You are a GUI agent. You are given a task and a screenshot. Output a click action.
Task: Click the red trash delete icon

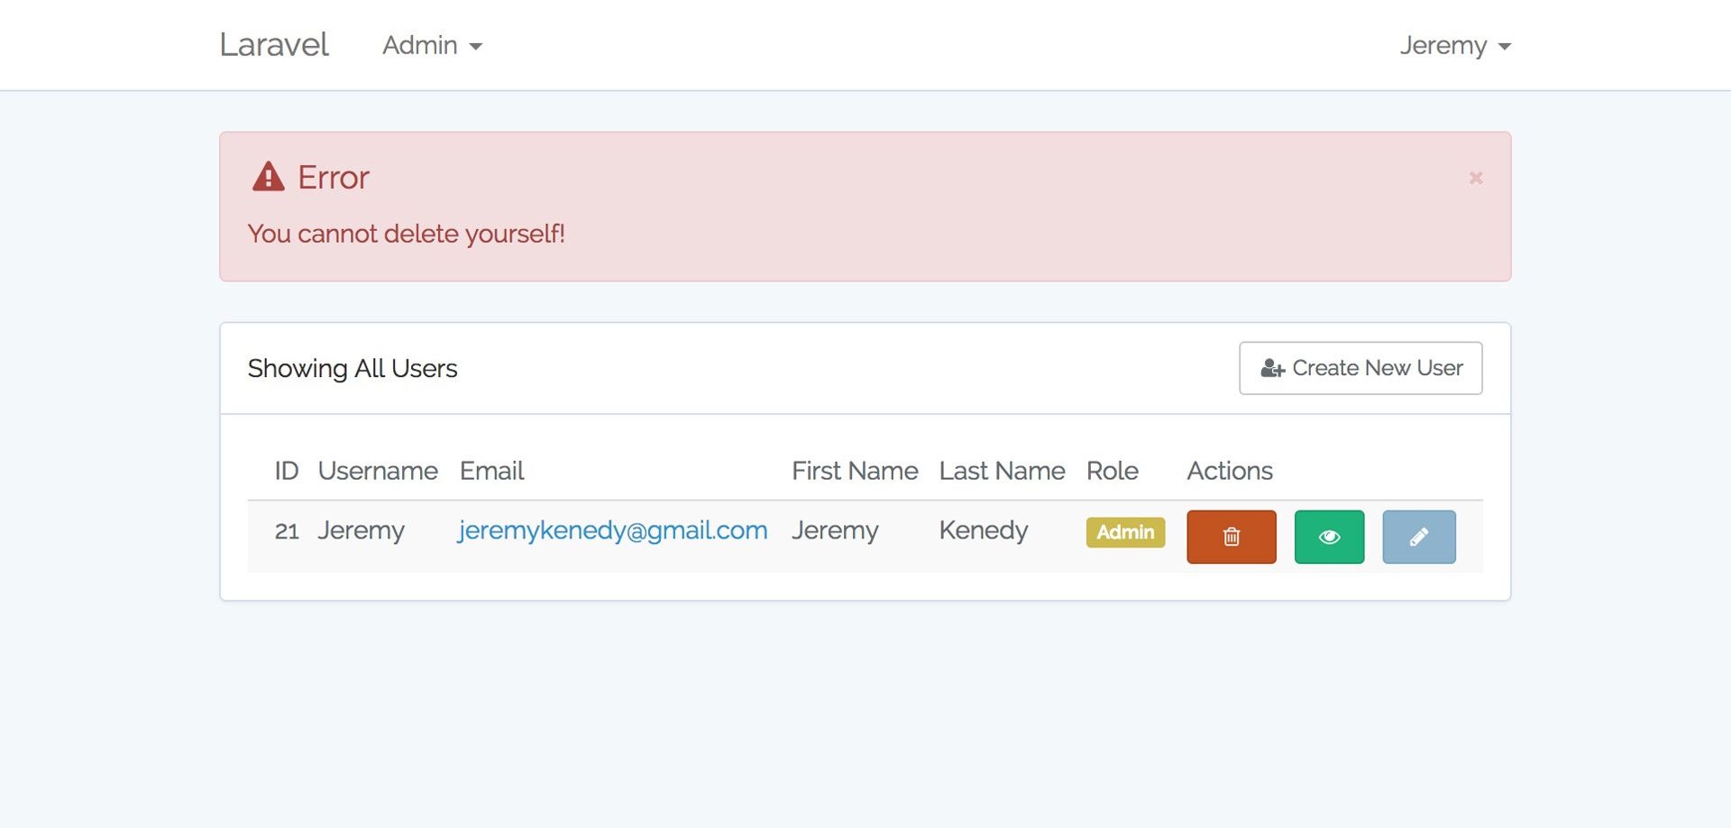(1231, 537)
